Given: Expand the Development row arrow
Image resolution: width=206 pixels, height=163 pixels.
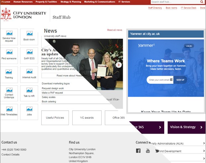Looking at the screenshot, I should tap(204, 151).
